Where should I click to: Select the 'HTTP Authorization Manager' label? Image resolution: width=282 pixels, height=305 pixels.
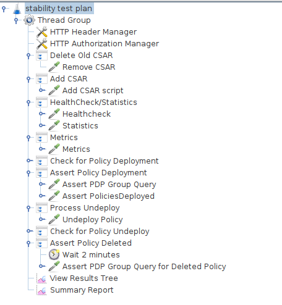point(105,44)
